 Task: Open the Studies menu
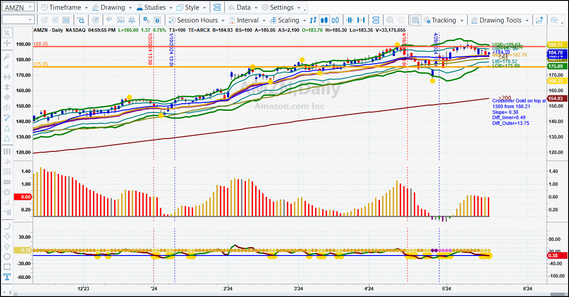[x=154, y=7]
